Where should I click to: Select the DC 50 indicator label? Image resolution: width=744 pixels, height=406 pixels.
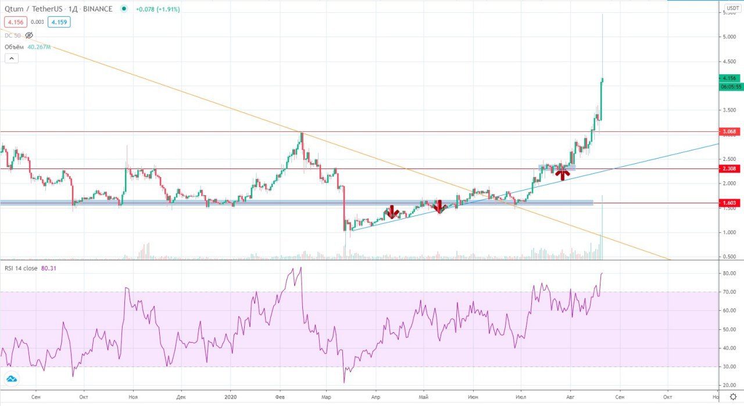13,35
